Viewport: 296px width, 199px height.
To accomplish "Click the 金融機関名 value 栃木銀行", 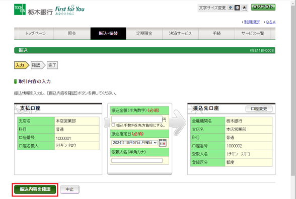I will 234,121.
